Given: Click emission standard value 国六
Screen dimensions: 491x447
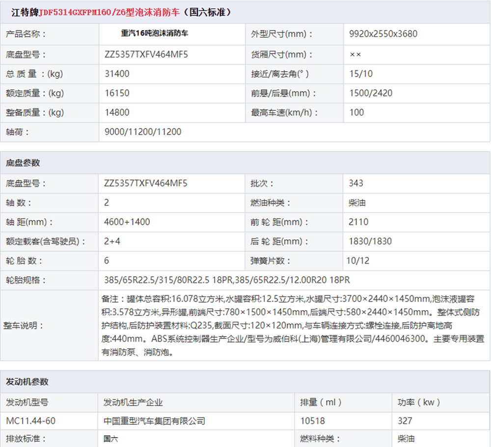Looking at the screenshot, I should pyautogui.click(x=111, y=439).
